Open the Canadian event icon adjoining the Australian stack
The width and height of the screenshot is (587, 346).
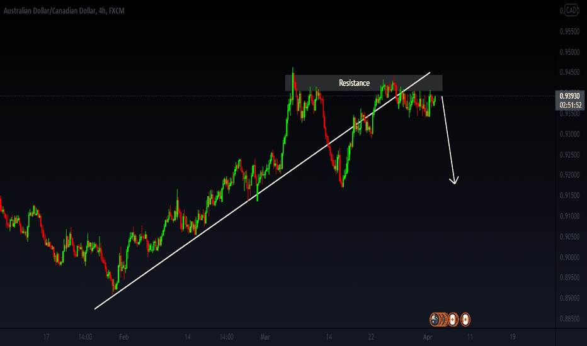pyautogui.click(x=453, y=320)
